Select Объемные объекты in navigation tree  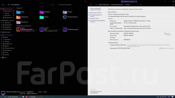tap(10, 48)
